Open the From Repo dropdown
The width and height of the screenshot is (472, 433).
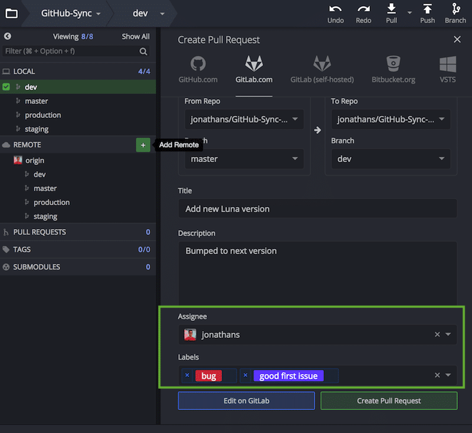point(244,120)
